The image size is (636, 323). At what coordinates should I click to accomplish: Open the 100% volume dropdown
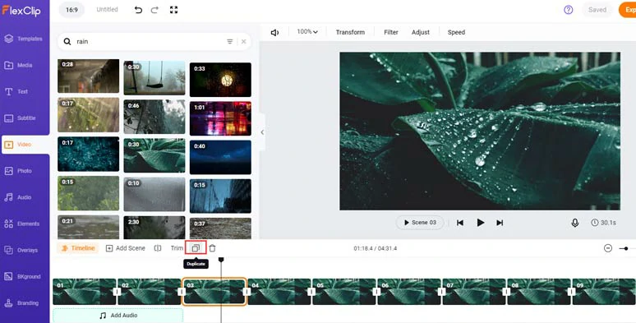click(x=307, y=32)
